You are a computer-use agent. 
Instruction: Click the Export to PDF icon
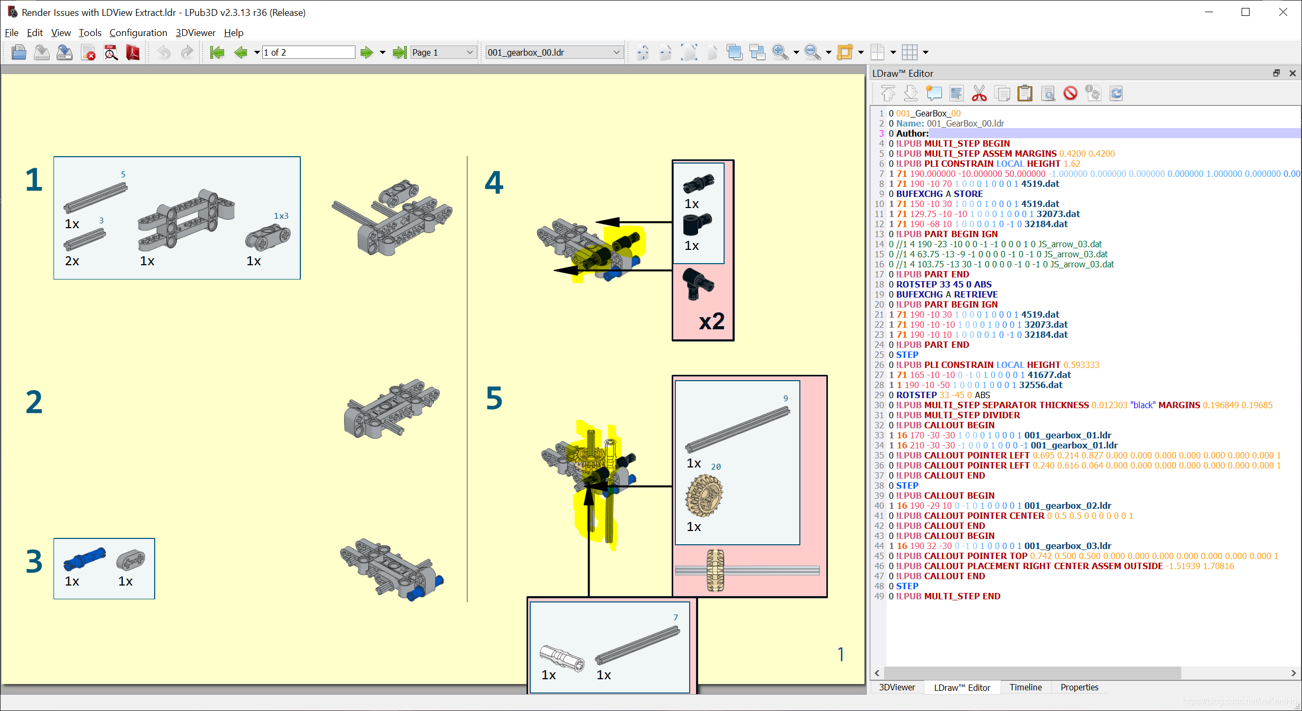133,52
